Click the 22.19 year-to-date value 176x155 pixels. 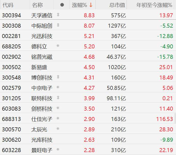point(166,150)
